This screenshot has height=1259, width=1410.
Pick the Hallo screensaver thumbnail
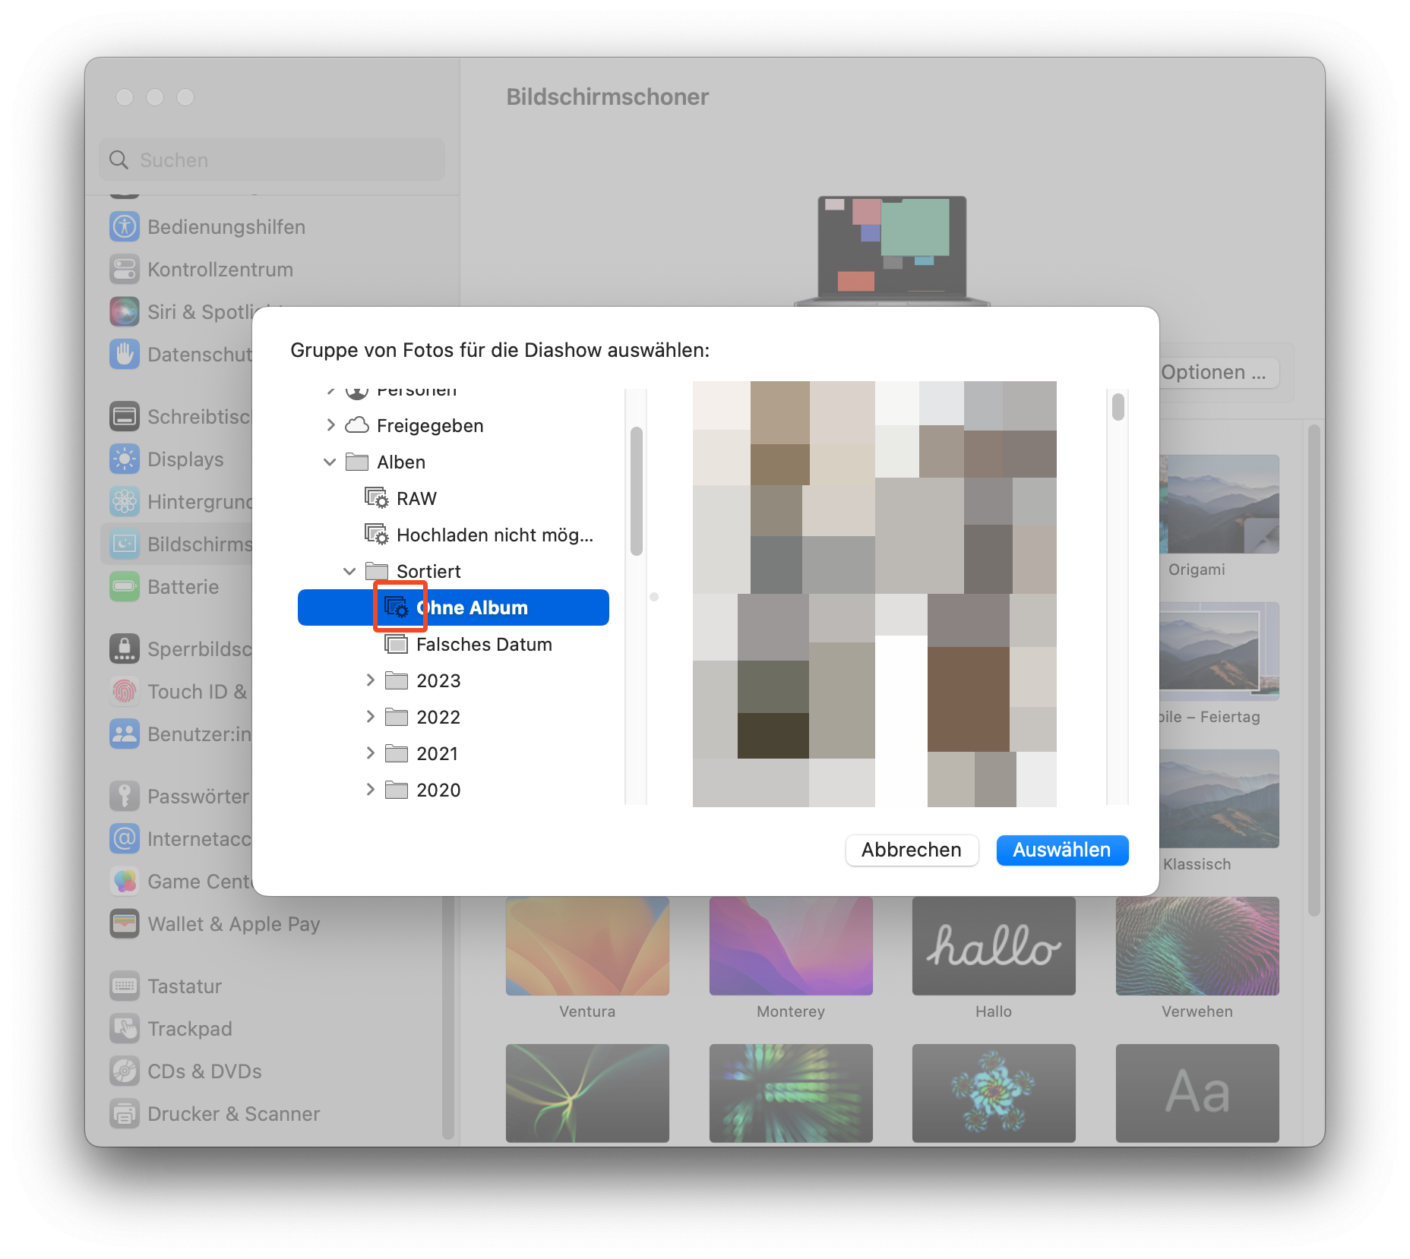pyautogui.click(x=994, y=945)
